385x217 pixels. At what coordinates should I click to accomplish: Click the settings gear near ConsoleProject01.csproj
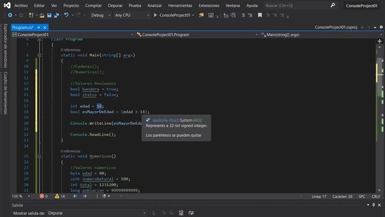pyautogui.click(x=381, y=27)
